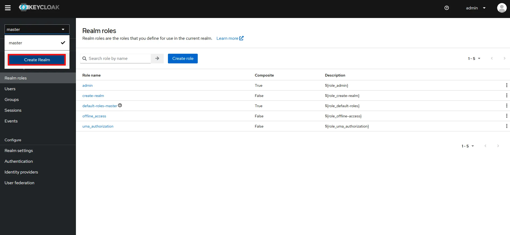Toggle the hamburger navigation menu

8,8
